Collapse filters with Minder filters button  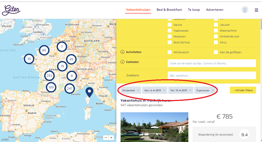243,90
